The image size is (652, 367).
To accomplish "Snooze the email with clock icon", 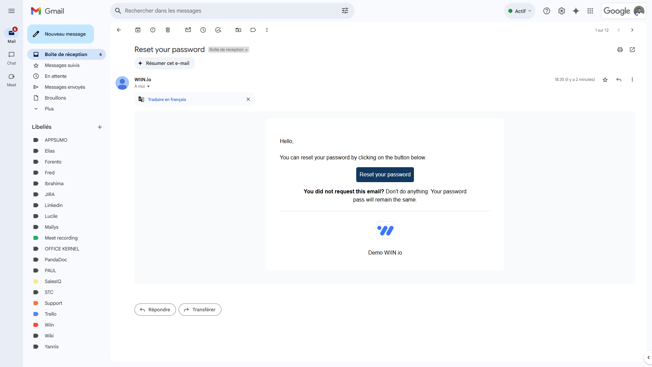I will 203,30.
